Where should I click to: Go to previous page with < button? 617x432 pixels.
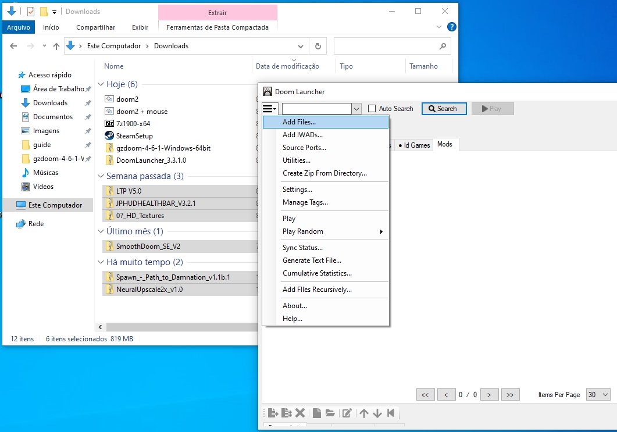[x=446, y=395]
